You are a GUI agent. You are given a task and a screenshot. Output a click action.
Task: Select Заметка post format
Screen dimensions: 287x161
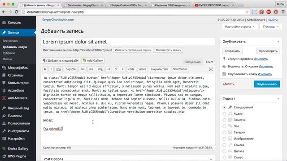coord(224,120)
